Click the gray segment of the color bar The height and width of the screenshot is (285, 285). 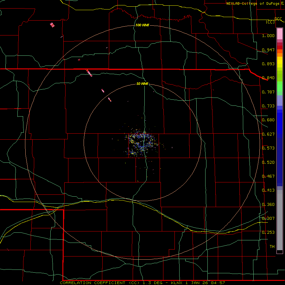280,220
